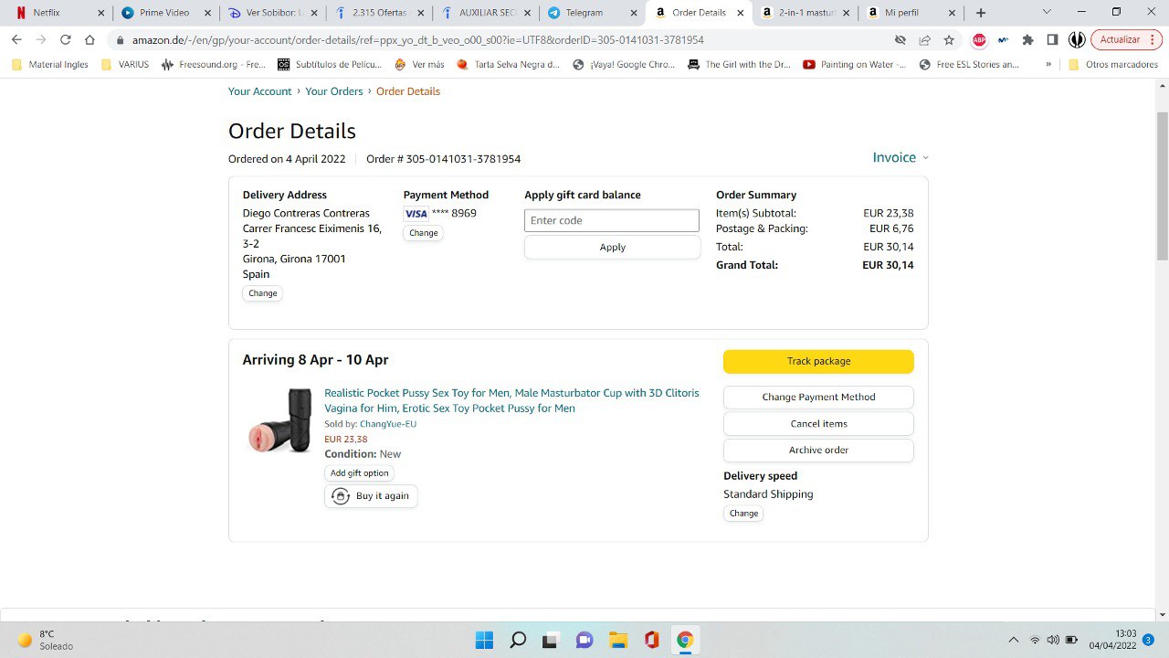Show more bookmarks with the chevron
1169x658 pixels.
1048,65
